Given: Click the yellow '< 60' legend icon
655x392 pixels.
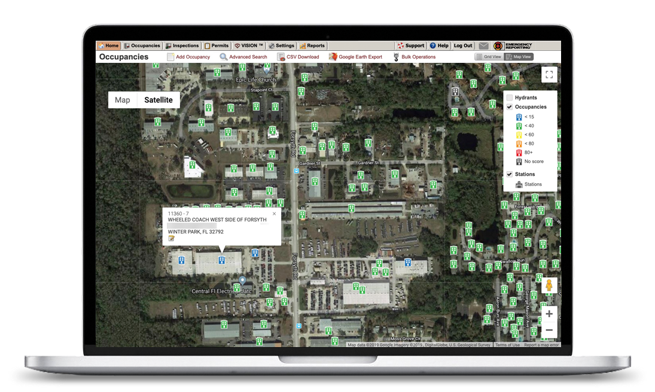Looking at the screenshot, I should (519, 135).
